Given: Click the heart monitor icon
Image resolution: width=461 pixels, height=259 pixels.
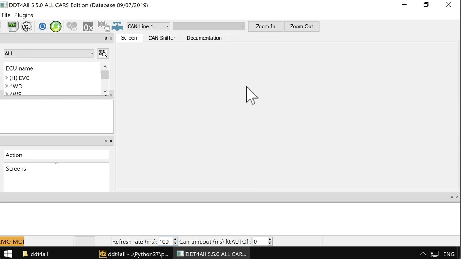Looking at the screenshot, I should tap(72, 26).
